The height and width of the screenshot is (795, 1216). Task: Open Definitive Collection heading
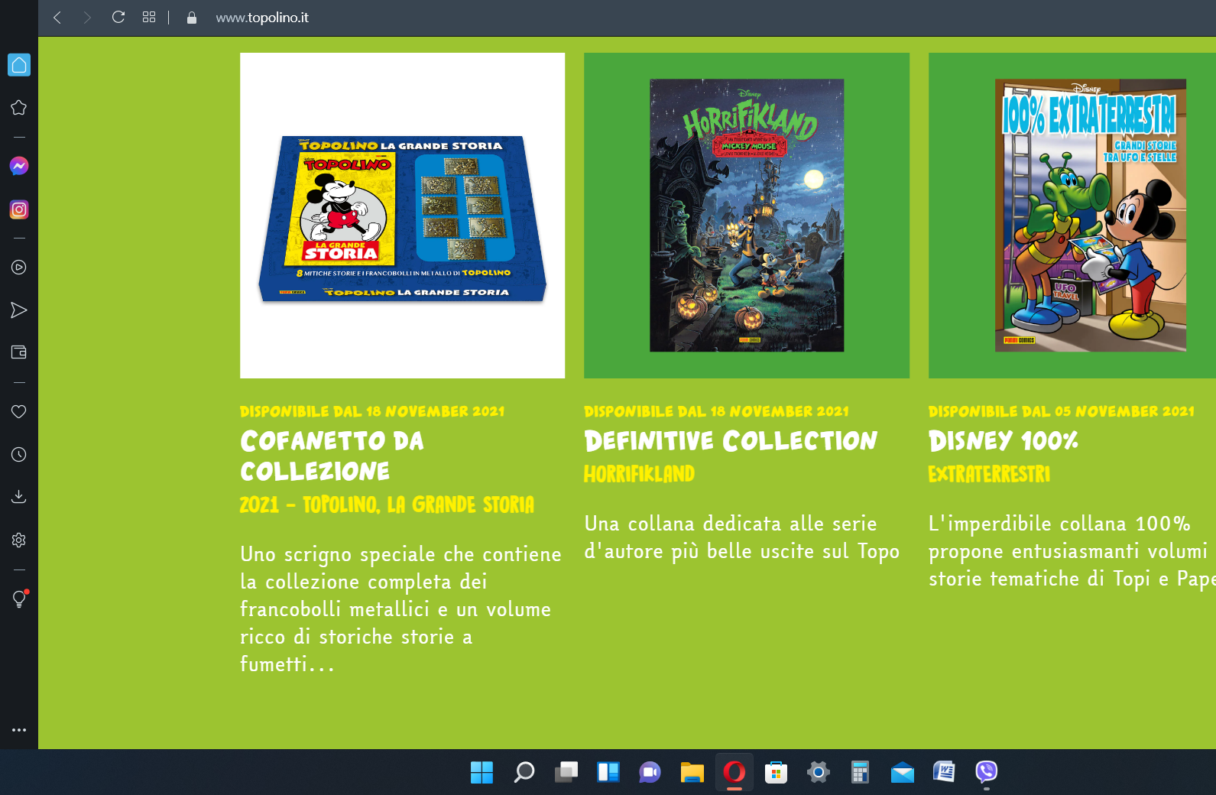tap(731, 441)
